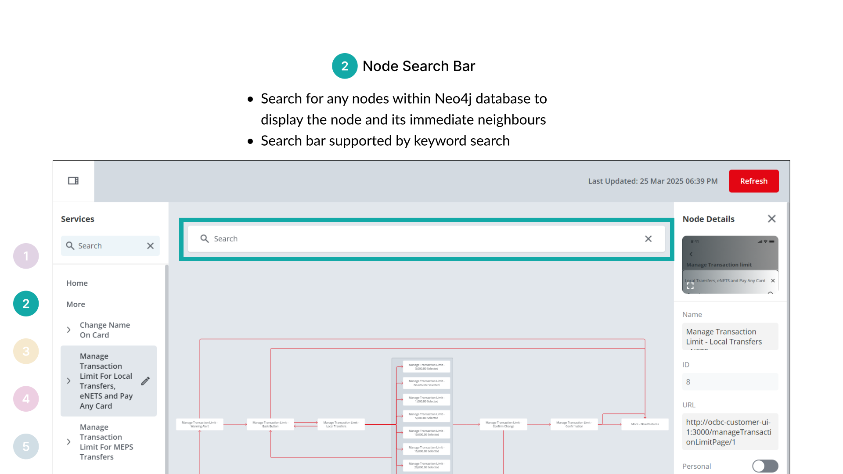Close the Node Details panel

point(771,219)
